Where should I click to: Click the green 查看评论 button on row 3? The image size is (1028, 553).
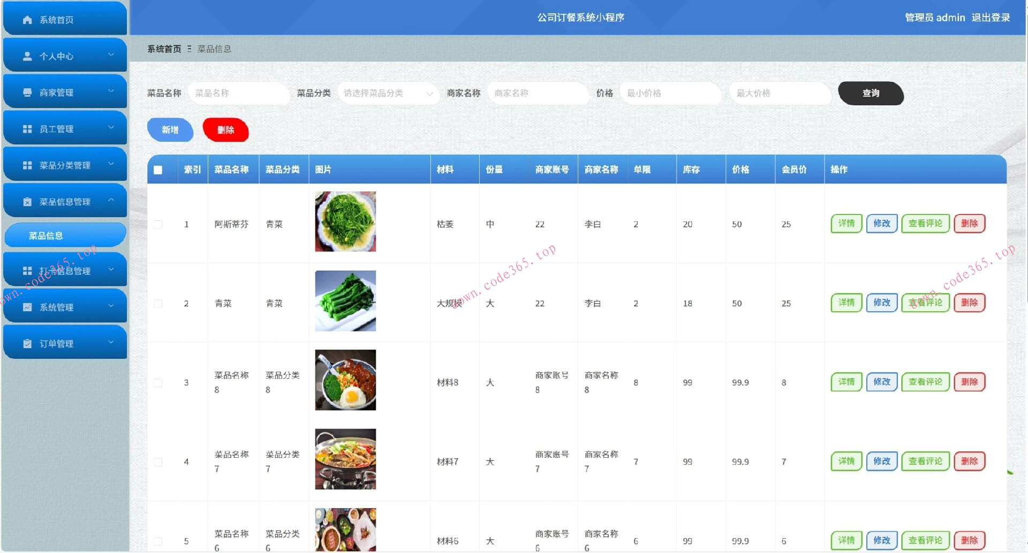pyautogui.click(x=925, y=381)
